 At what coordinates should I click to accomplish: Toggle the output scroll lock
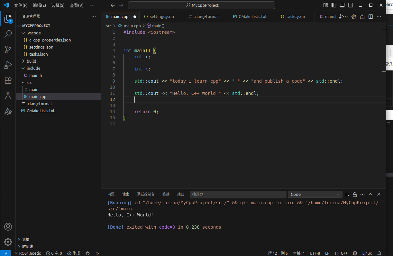click(x=355, y=195)
